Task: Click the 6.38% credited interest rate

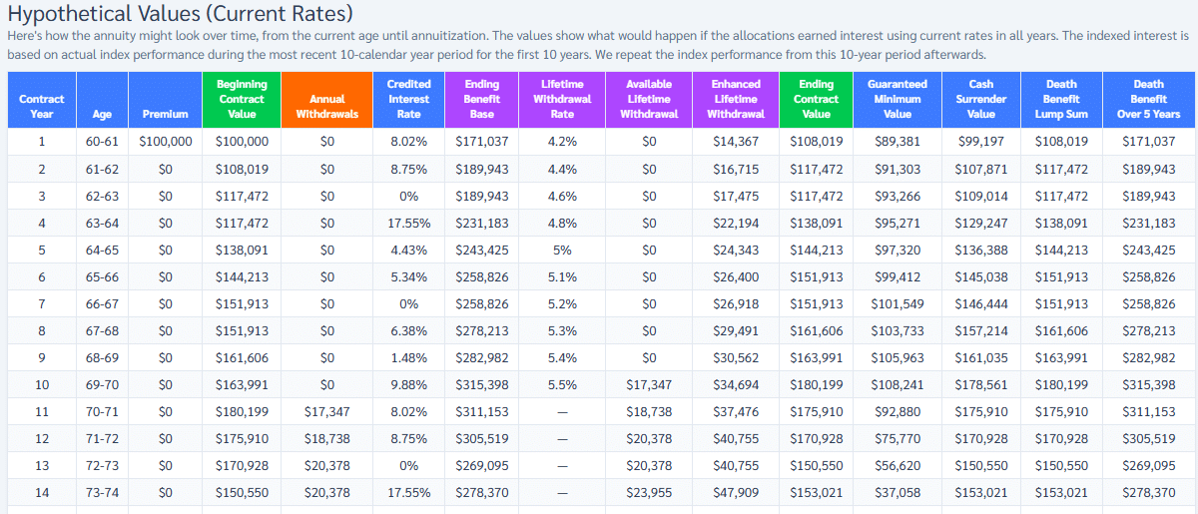Action: (409, 331)
